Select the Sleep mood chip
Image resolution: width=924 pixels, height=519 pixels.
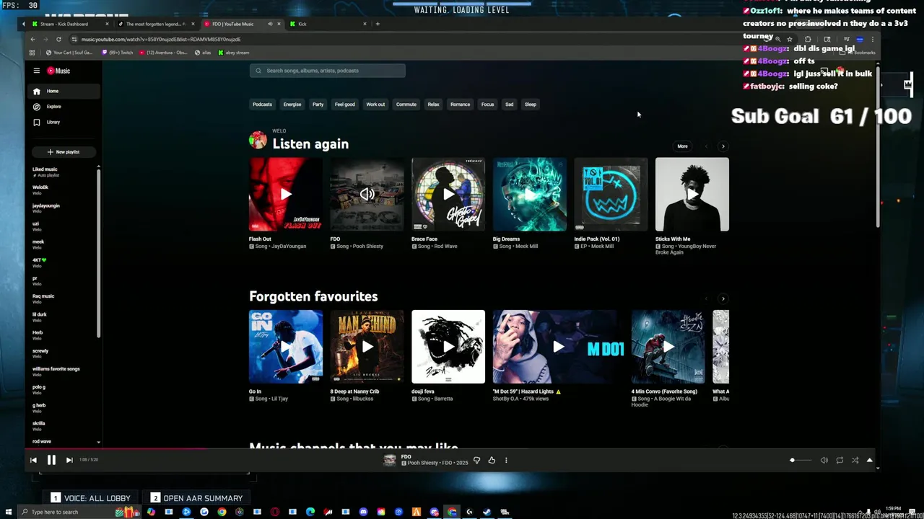pos(531,105)
